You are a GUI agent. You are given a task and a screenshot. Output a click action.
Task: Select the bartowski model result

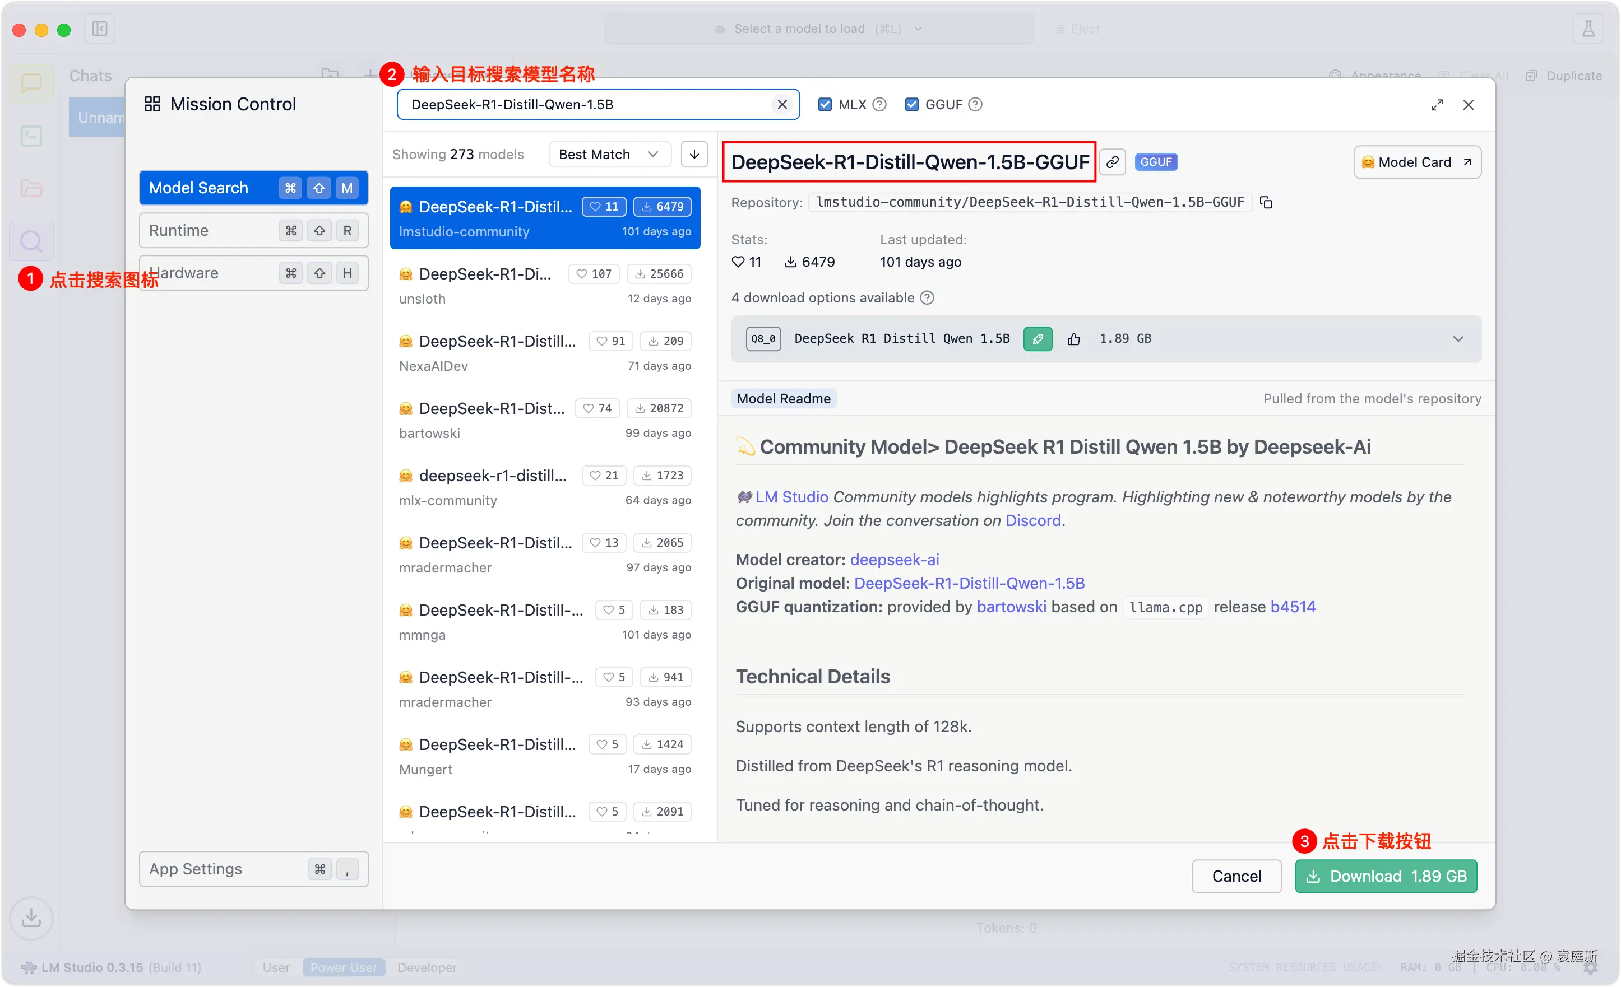point(545,420)
